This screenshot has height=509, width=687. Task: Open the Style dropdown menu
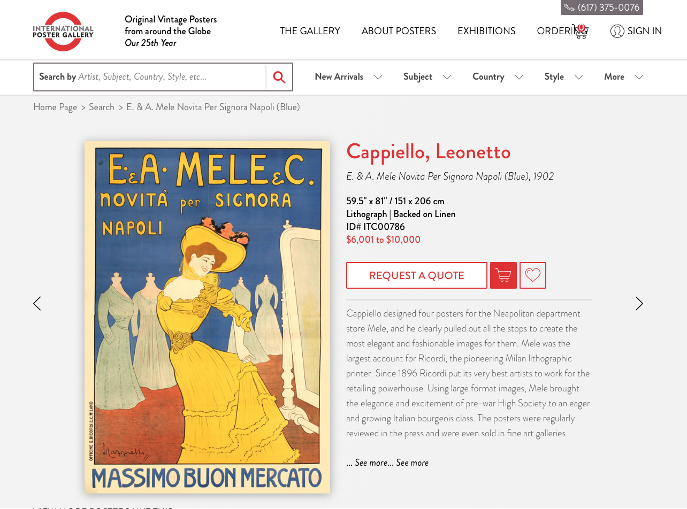click(563, 77)
